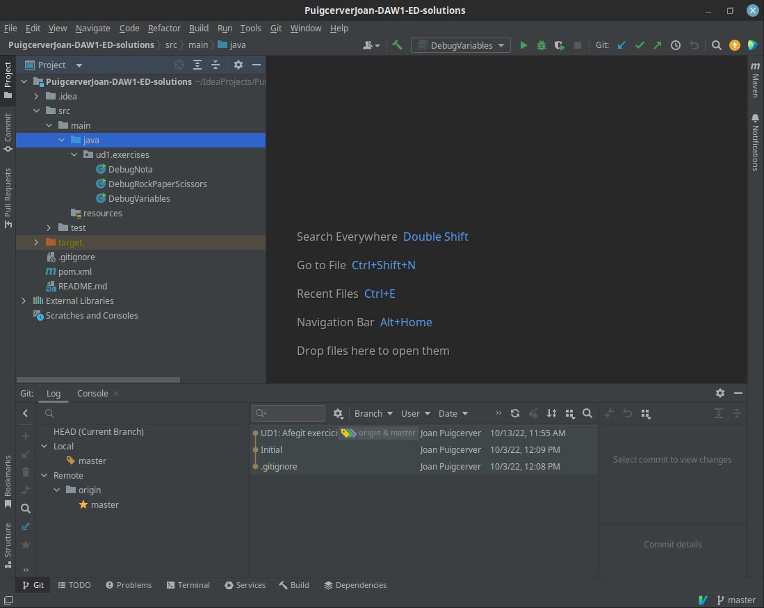The height and width of the screenshot is (608, 764).
Task: Open group-by options in changes pane
Action: (646, 413)
